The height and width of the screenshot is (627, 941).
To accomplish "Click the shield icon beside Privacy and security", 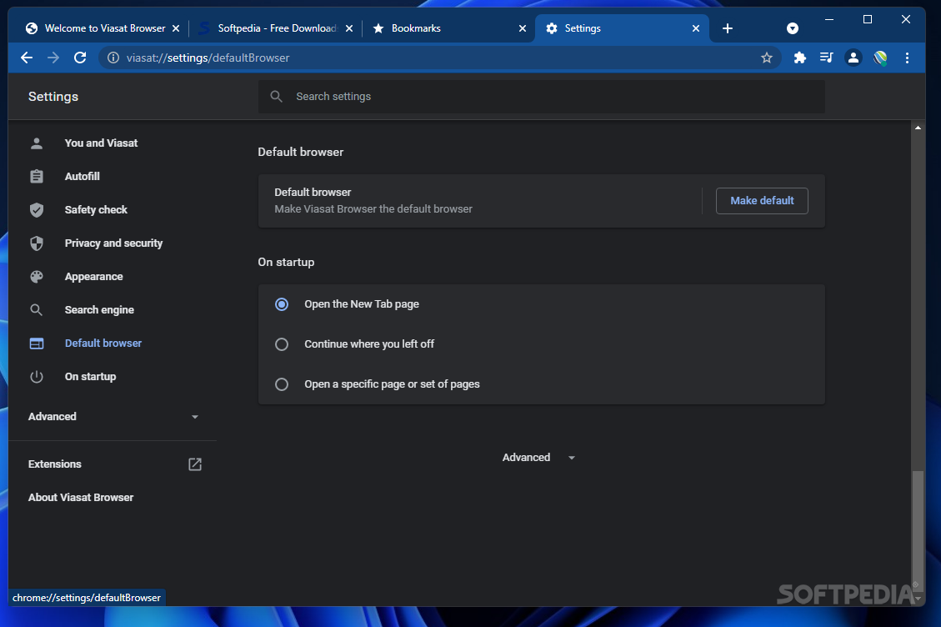I will click(x=37, y=243).
